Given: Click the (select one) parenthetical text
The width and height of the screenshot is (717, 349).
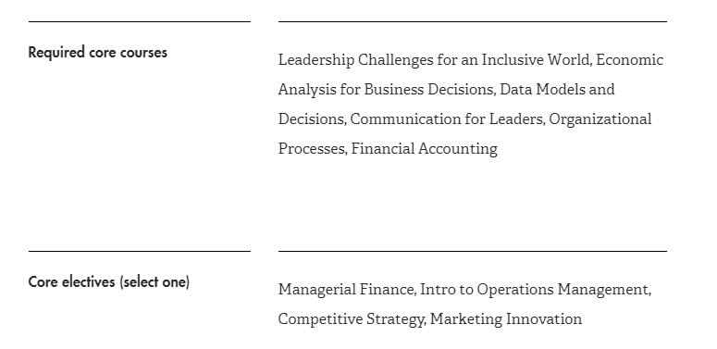Looking at the screenshot, I should (x=155, y=281).
